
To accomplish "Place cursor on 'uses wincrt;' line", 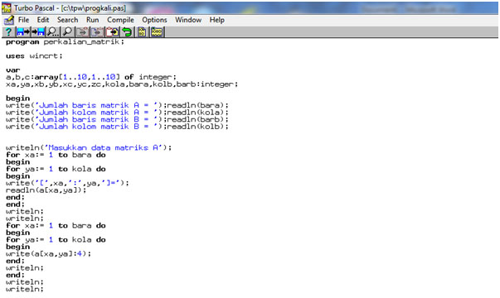I will pos(34,56).
